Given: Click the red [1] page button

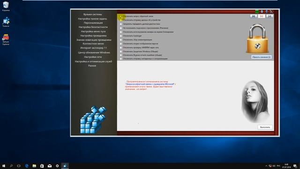Looking at the screenshot, I should coord(262,16).
